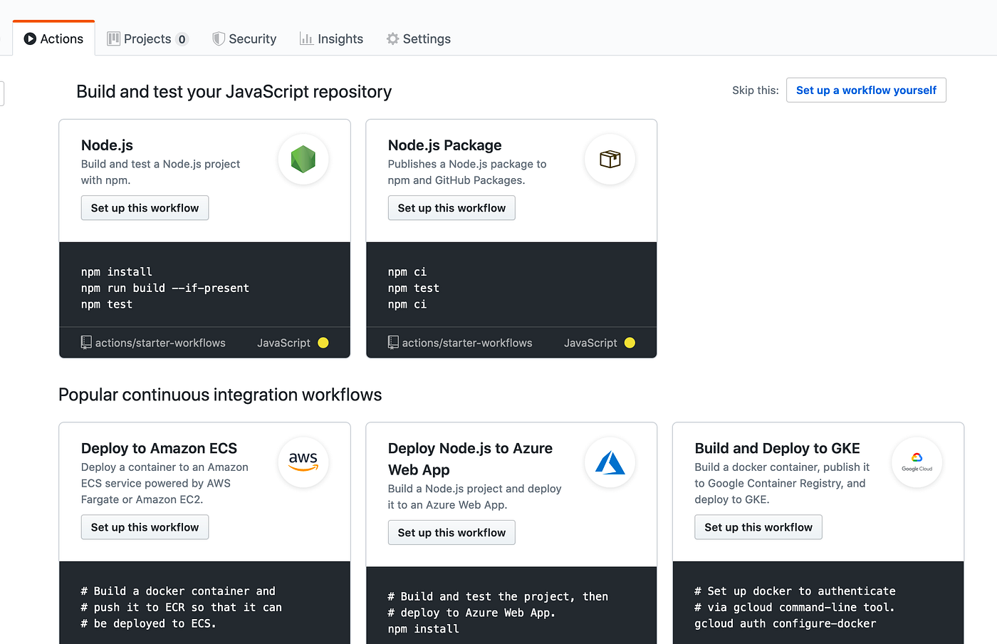The width and height of the screenshot is (997, 644).
Task: Click 'gcloud auth configure-docker' code line
Action: coord(785,623)
